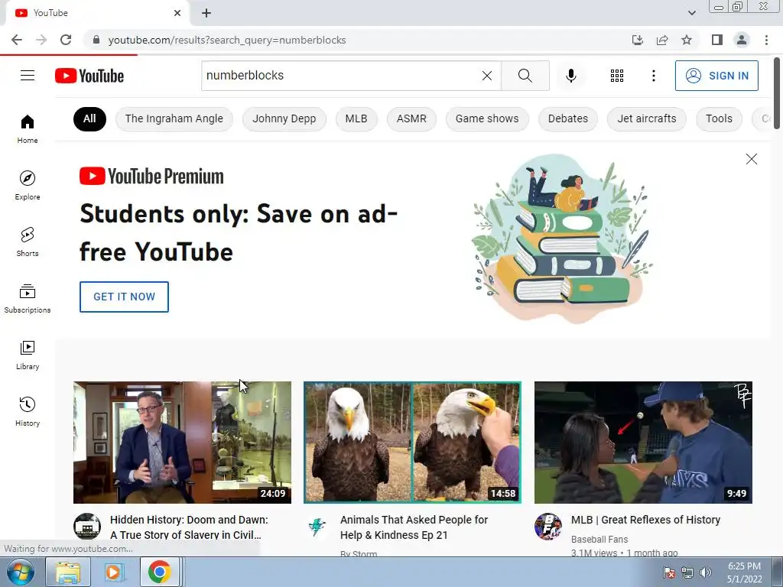The width and height of the screenshot is (783, 587).
Task: Open Shorts in the sidebar
Action: tap(28, 242)
